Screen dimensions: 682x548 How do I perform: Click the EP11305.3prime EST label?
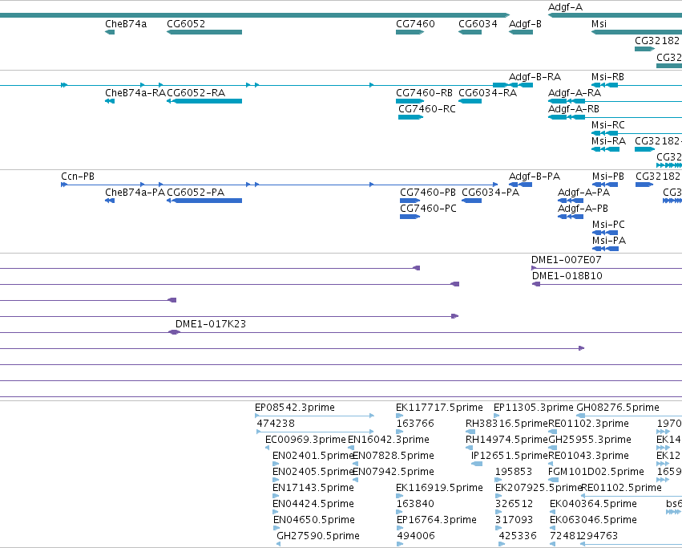pos(534,408)
